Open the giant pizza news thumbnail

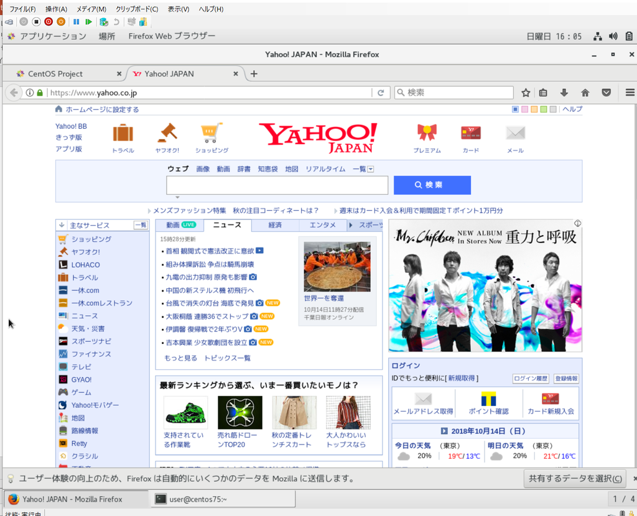337,266
